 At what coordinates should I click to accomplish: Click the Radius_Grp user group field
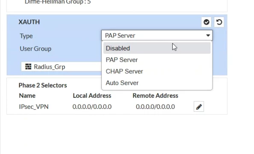coord(62,67)
